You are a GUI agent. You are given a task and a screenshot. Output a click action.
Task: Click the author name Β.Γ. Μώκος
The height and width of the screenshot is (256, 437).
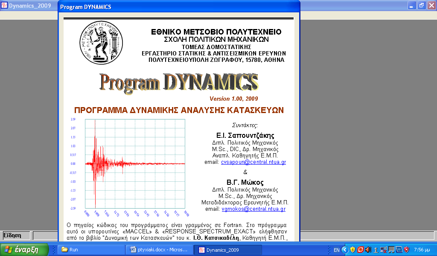pyautogui.click(x=245, y=182)
